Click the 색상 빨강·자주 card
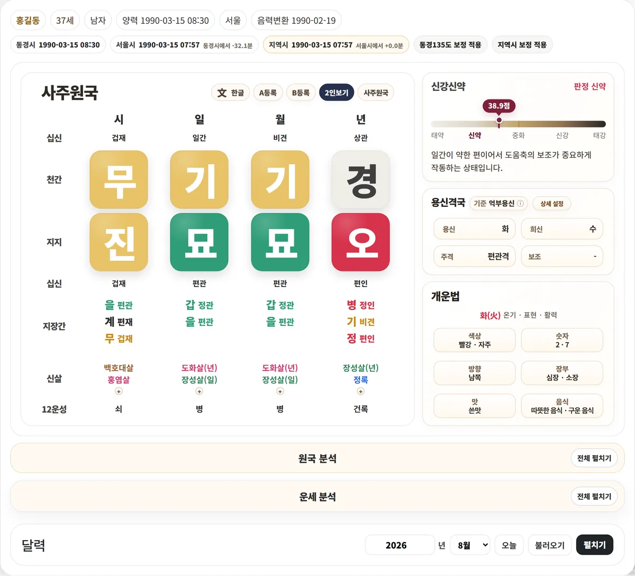The image size is (635, 576). click(x=475, y=340)
